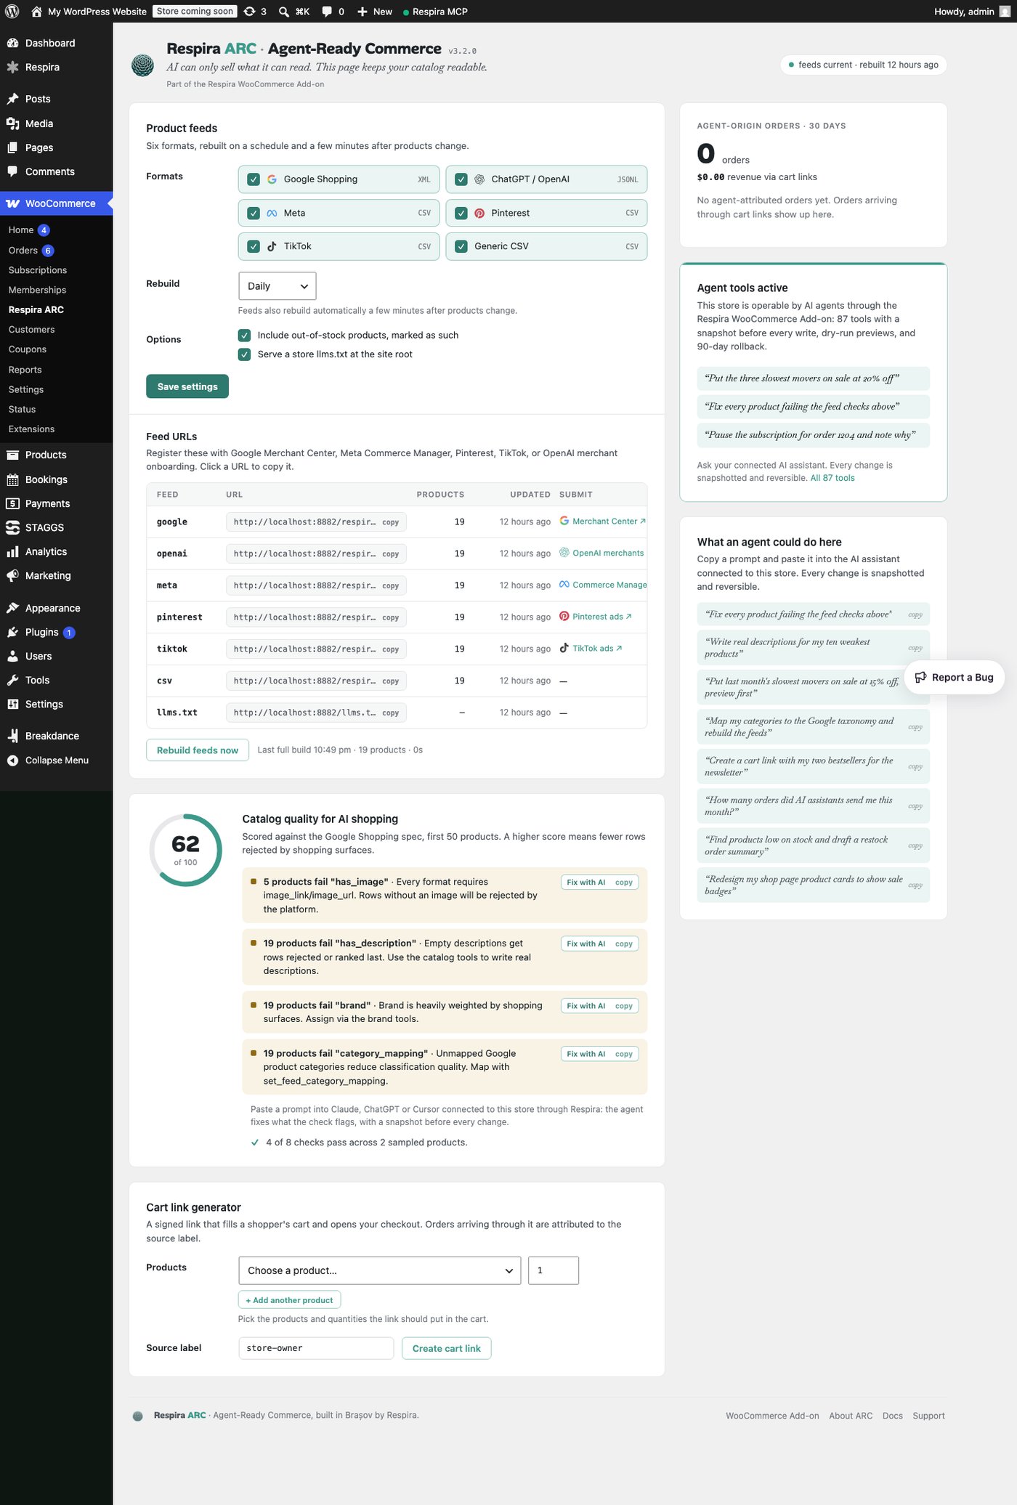Toggle Include out-of-stock products option
The width and height of the screenshot is (1017, 1505).
pyautogui.click(x=245, y=335)
